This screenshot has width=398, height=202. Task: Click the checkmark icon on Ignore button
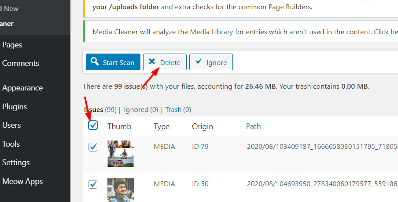tap(199, 61)
